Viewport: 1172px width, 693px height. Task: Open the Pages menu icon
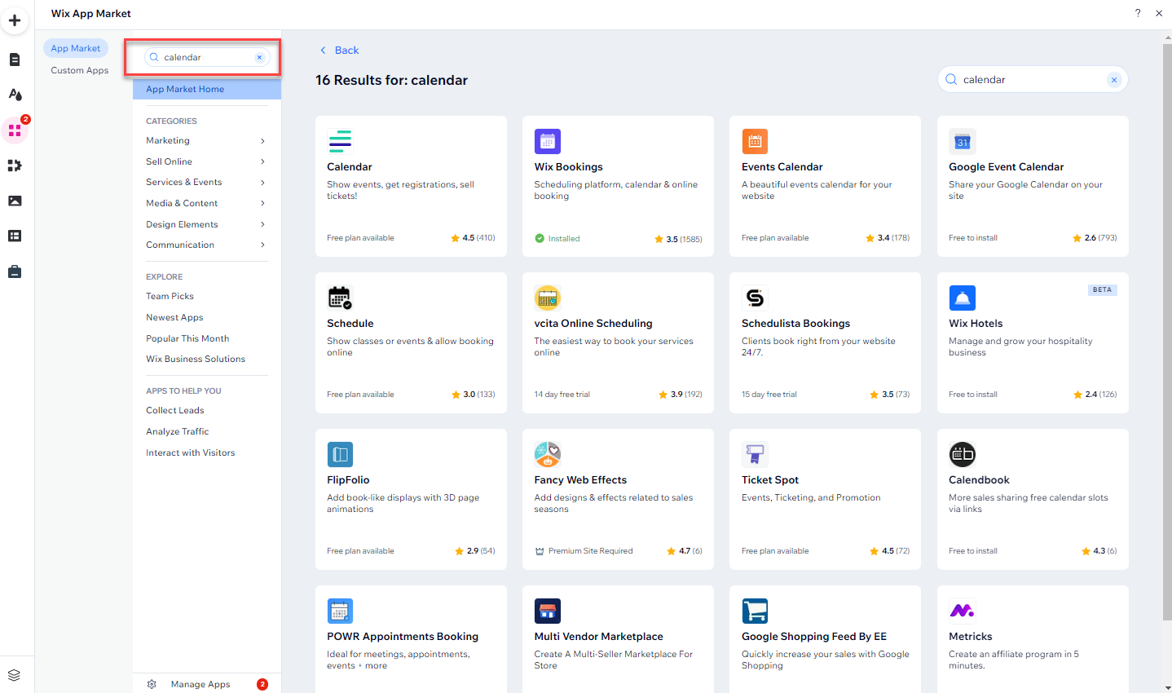[x=15, y=59]
